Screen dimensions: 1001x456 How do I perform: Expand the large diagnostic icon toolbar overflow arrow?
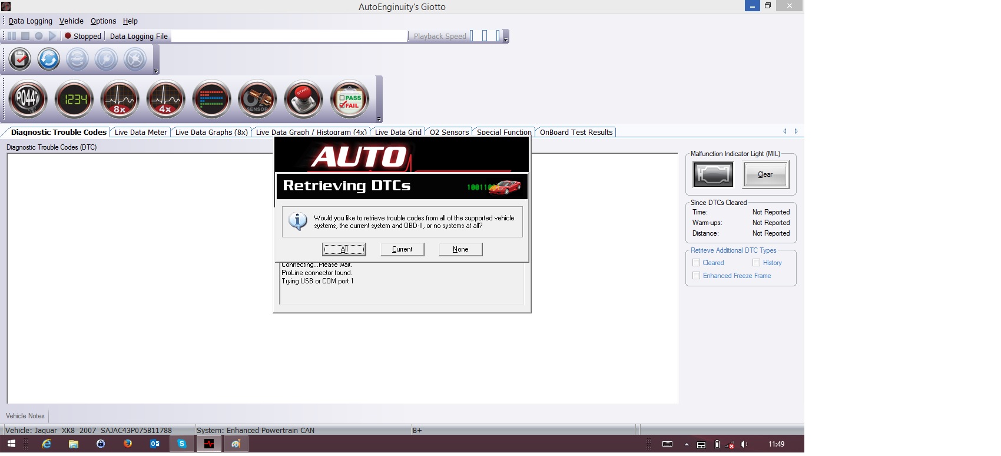tap(379, 119)
